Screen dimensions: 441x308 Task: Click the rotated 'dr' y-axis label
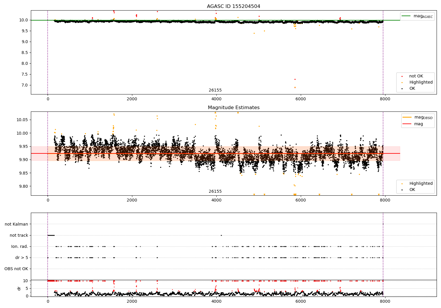[x=19, y=288]
